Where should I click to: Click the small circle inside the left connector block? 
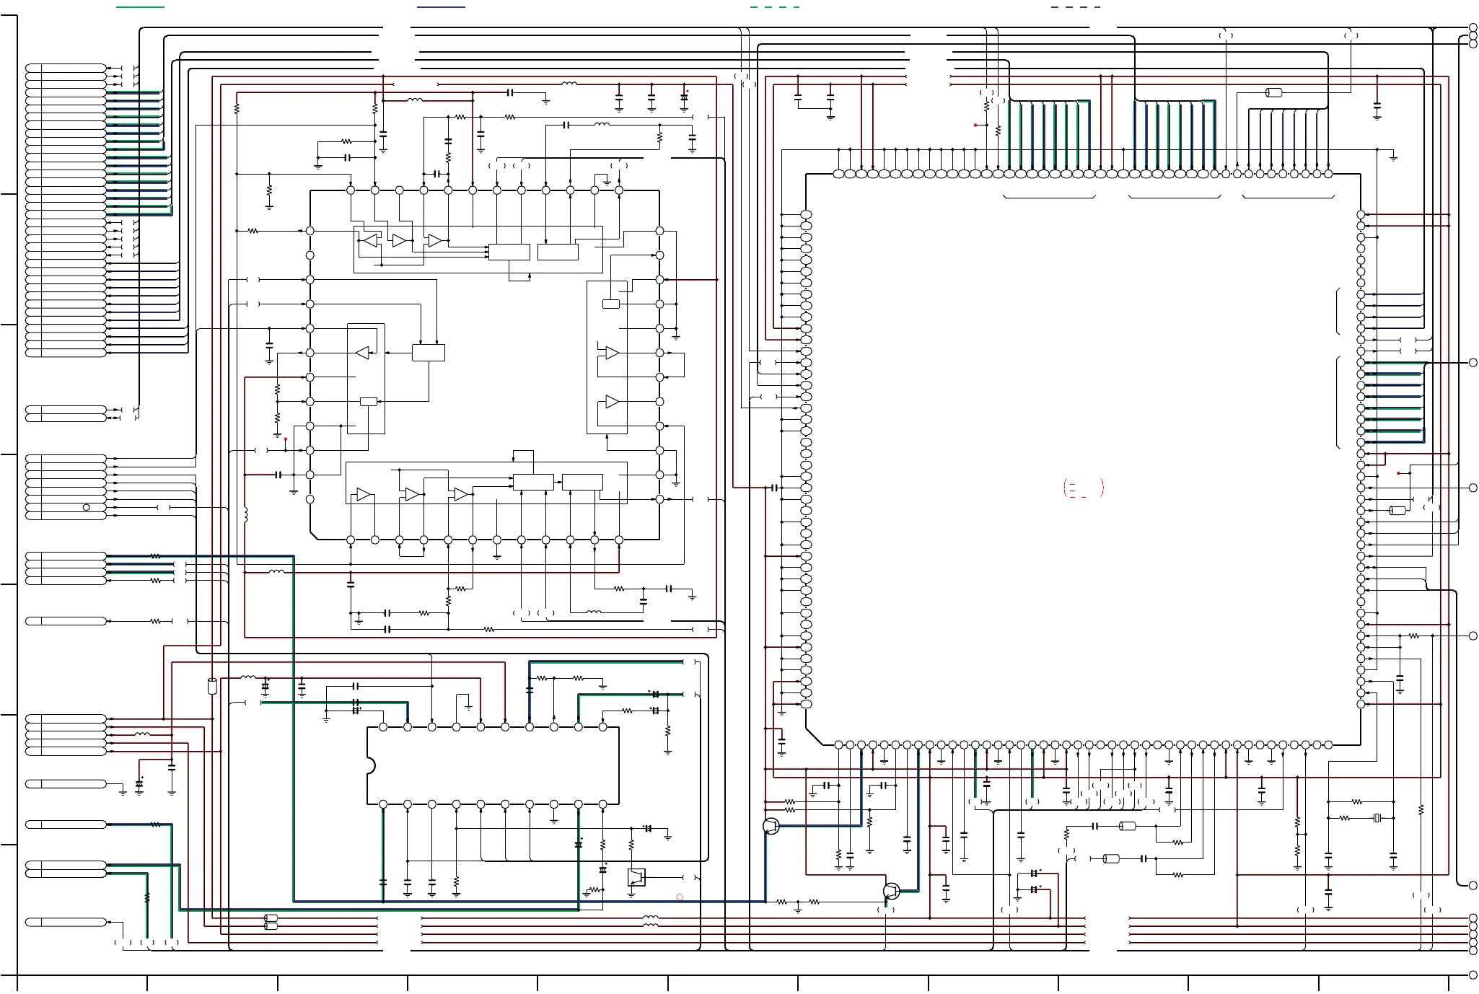coord(87,507)
